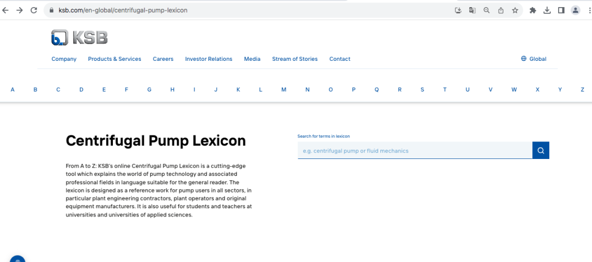Click the KSB logo
This screenshot has width=592, height=262.
pyautogui.click(x=79, y=37)
